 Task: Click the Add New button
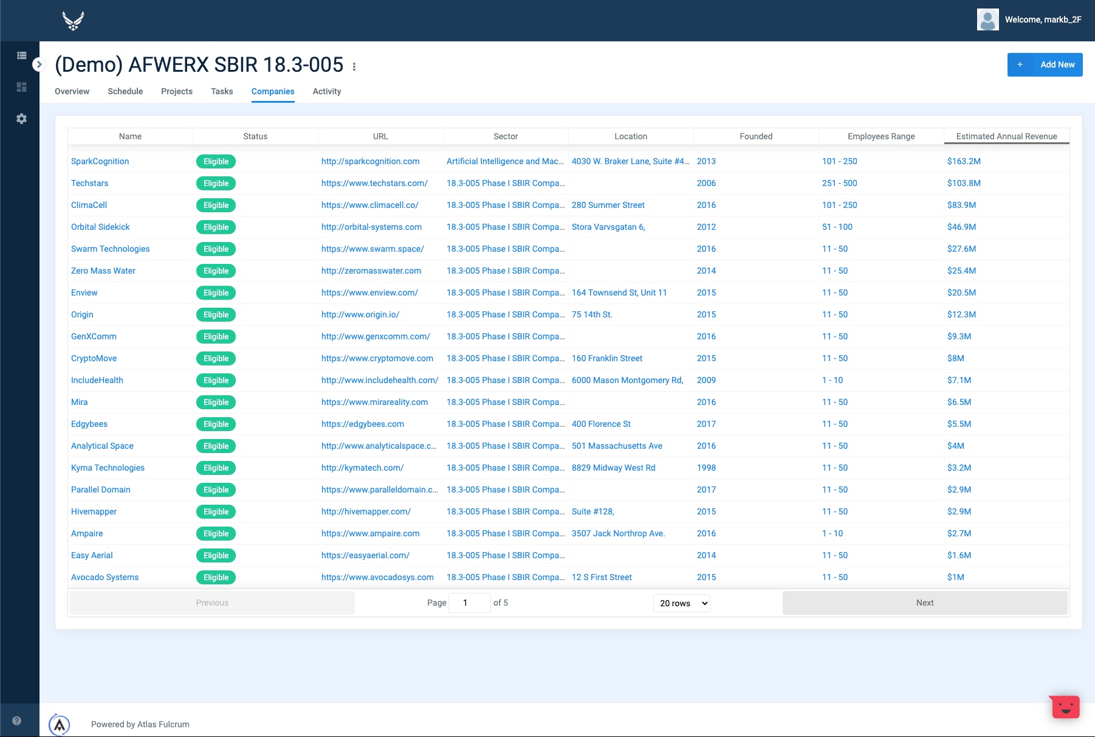click(x=1045, y=64)
